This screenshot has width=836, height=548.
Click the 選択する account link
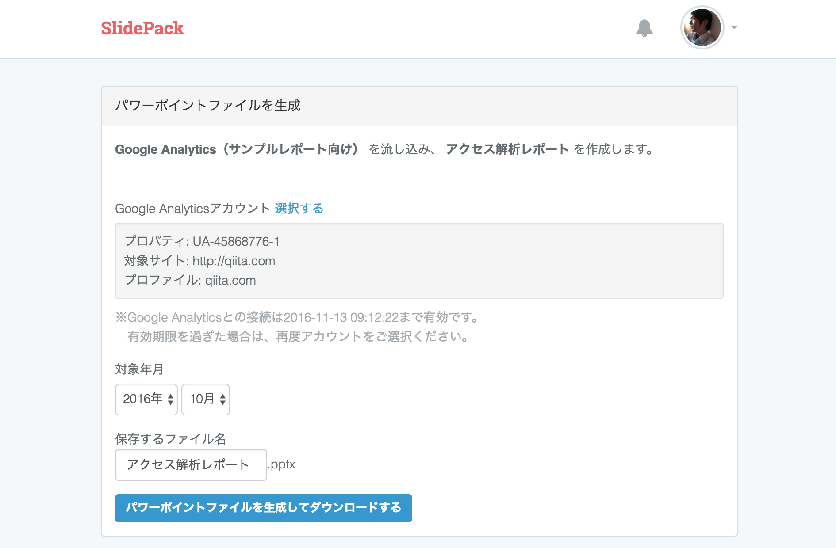(299, 208)
